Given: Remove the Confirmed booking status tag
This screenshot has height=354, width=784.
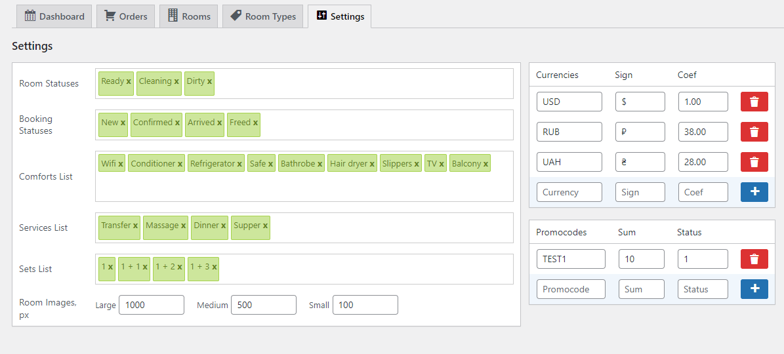Looking at the screenshot, I should pos(178,123).
